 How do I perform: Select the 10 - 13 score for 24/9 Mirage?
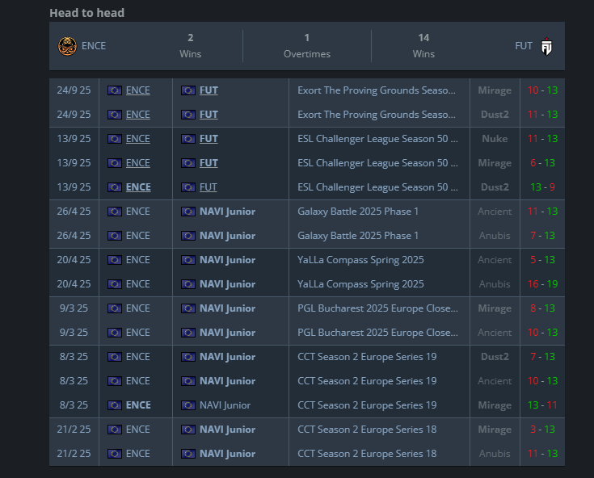click(542, 90)
